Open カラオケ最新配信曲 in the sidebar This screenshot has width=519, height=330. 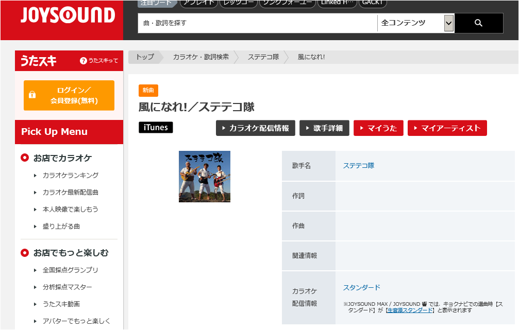coord(71,193)
